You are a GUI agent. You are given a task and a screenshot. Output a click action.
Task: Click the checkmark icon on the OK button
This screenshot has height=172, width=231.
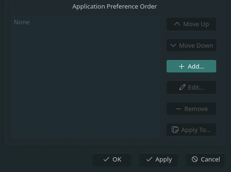point(106,159)
